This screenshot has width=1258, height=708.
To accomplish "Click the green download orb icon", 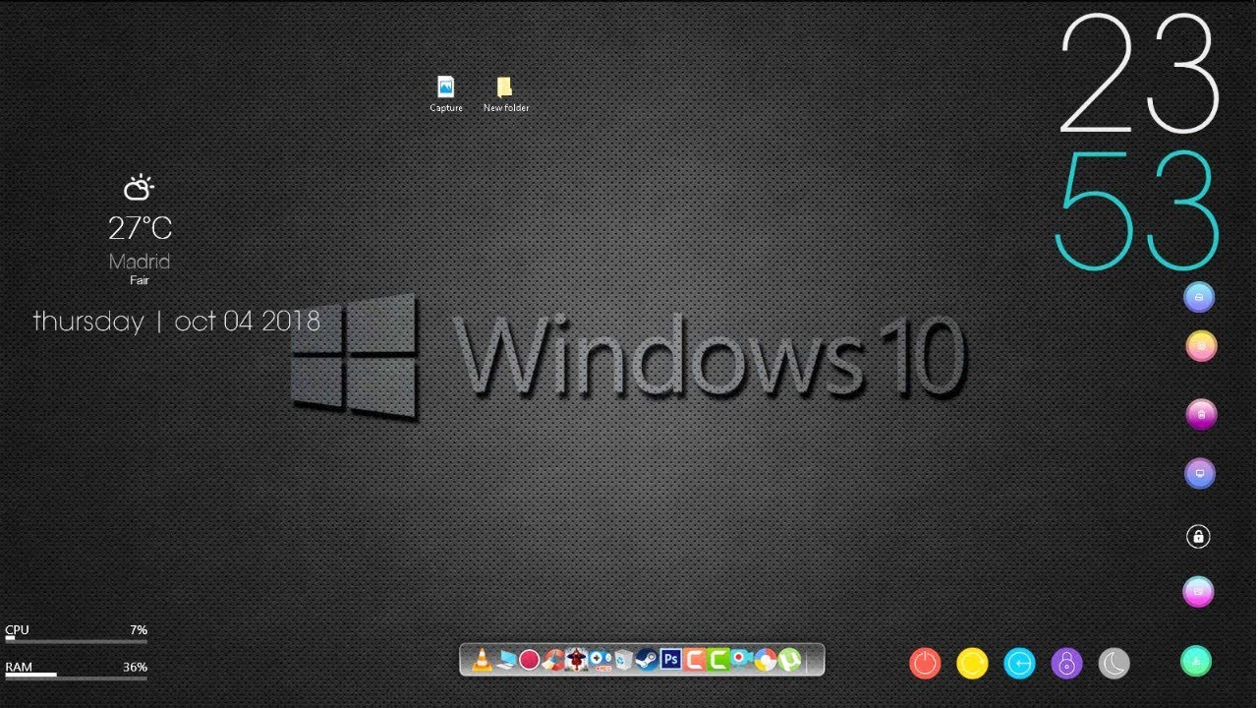I will 1196,661.
